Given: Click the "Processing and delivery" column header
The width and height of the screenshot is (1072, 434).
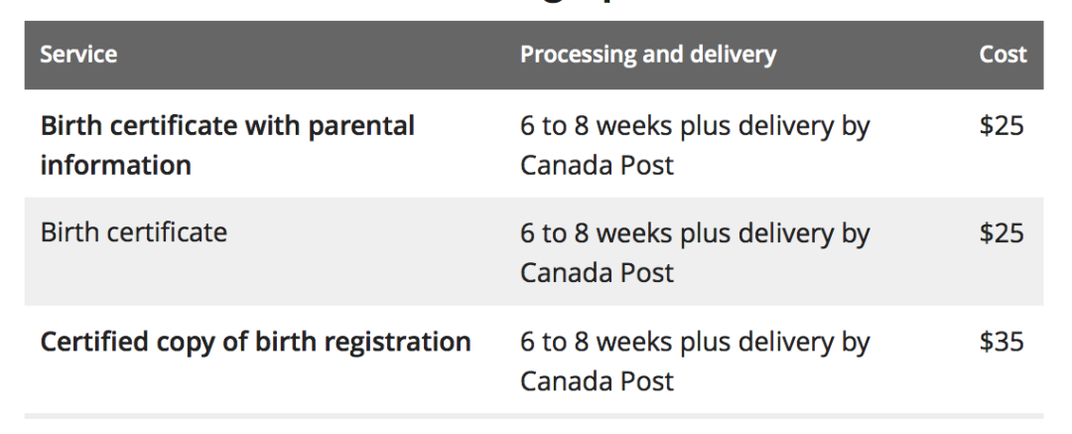Looking at the screenshot, I should (x=648, y=54).
